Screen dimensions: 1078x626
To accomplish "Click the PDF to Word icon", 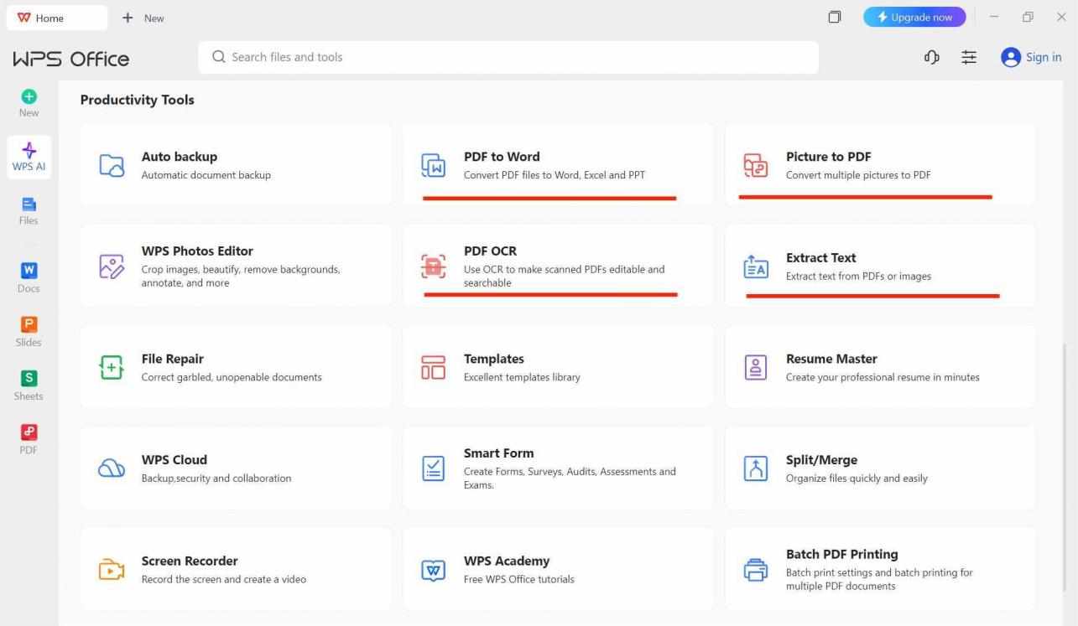I will point(433,165).
